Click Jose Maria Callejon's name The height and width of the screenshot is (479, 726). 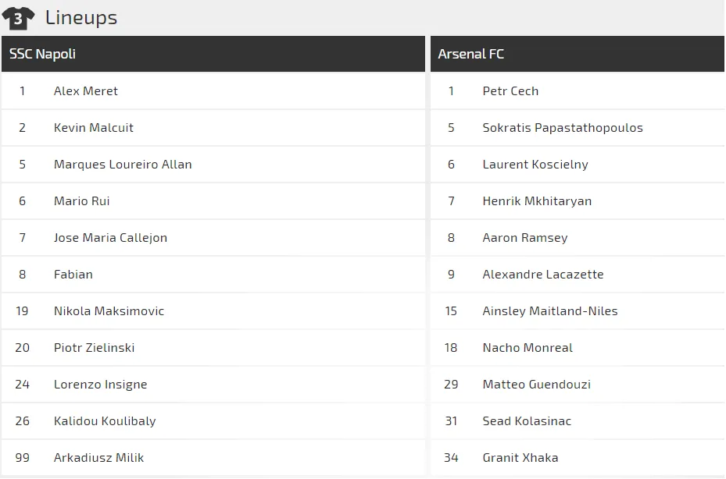coord(110,238)
